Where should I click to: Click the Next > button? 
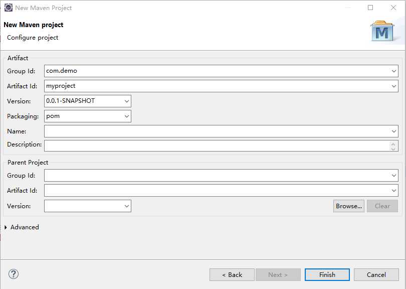[x=278, y=275]
